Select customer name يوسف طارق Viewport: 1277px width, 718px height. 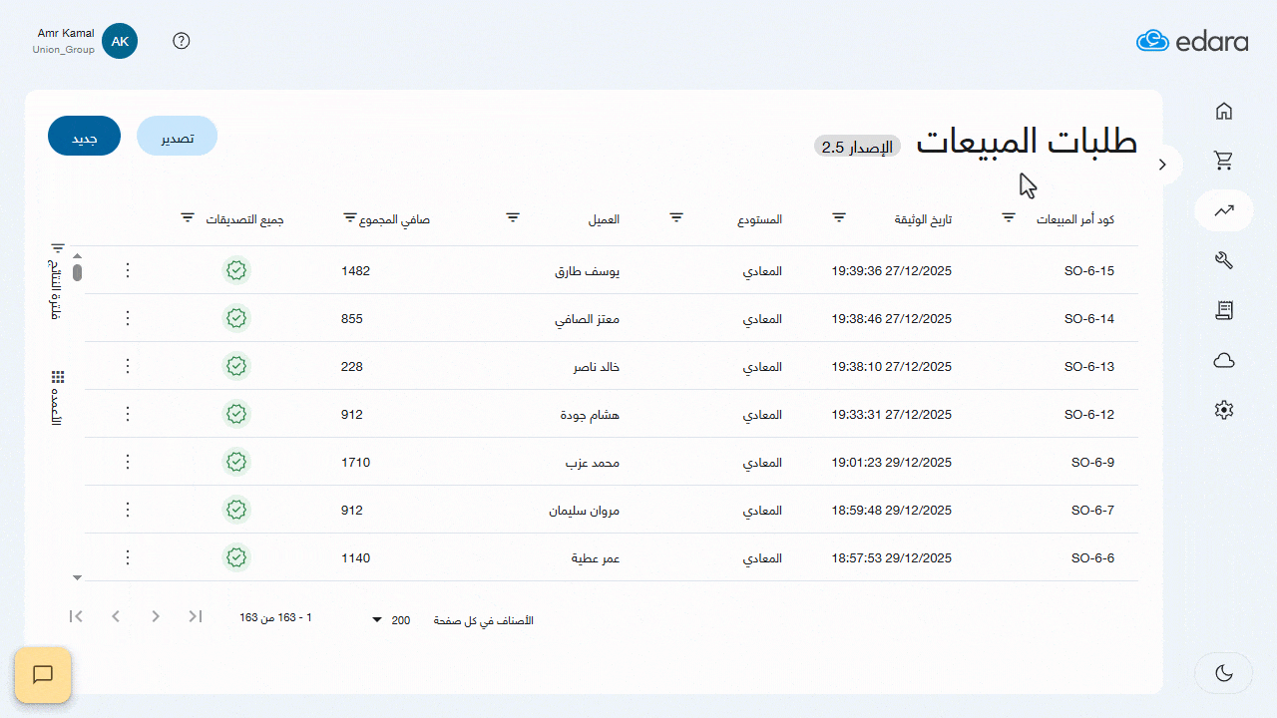tap(588, 271)
